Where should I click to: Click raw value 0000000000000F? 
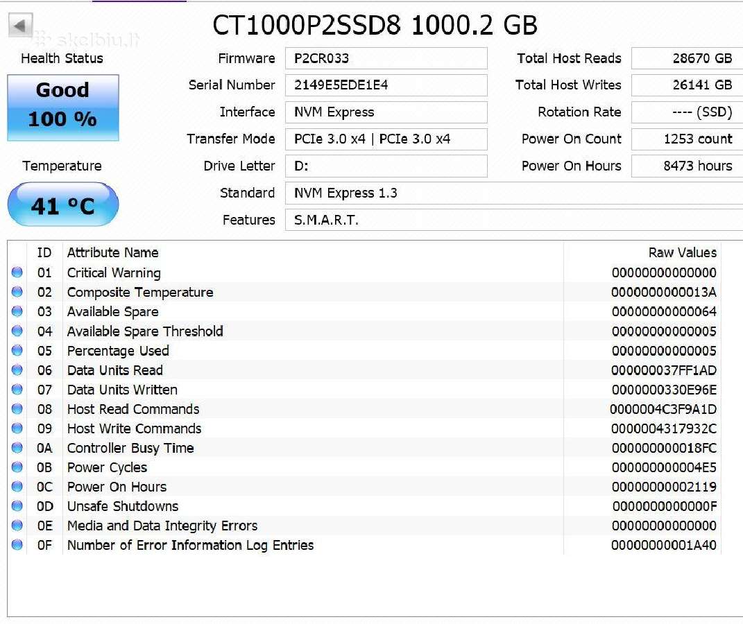point(665,506)
